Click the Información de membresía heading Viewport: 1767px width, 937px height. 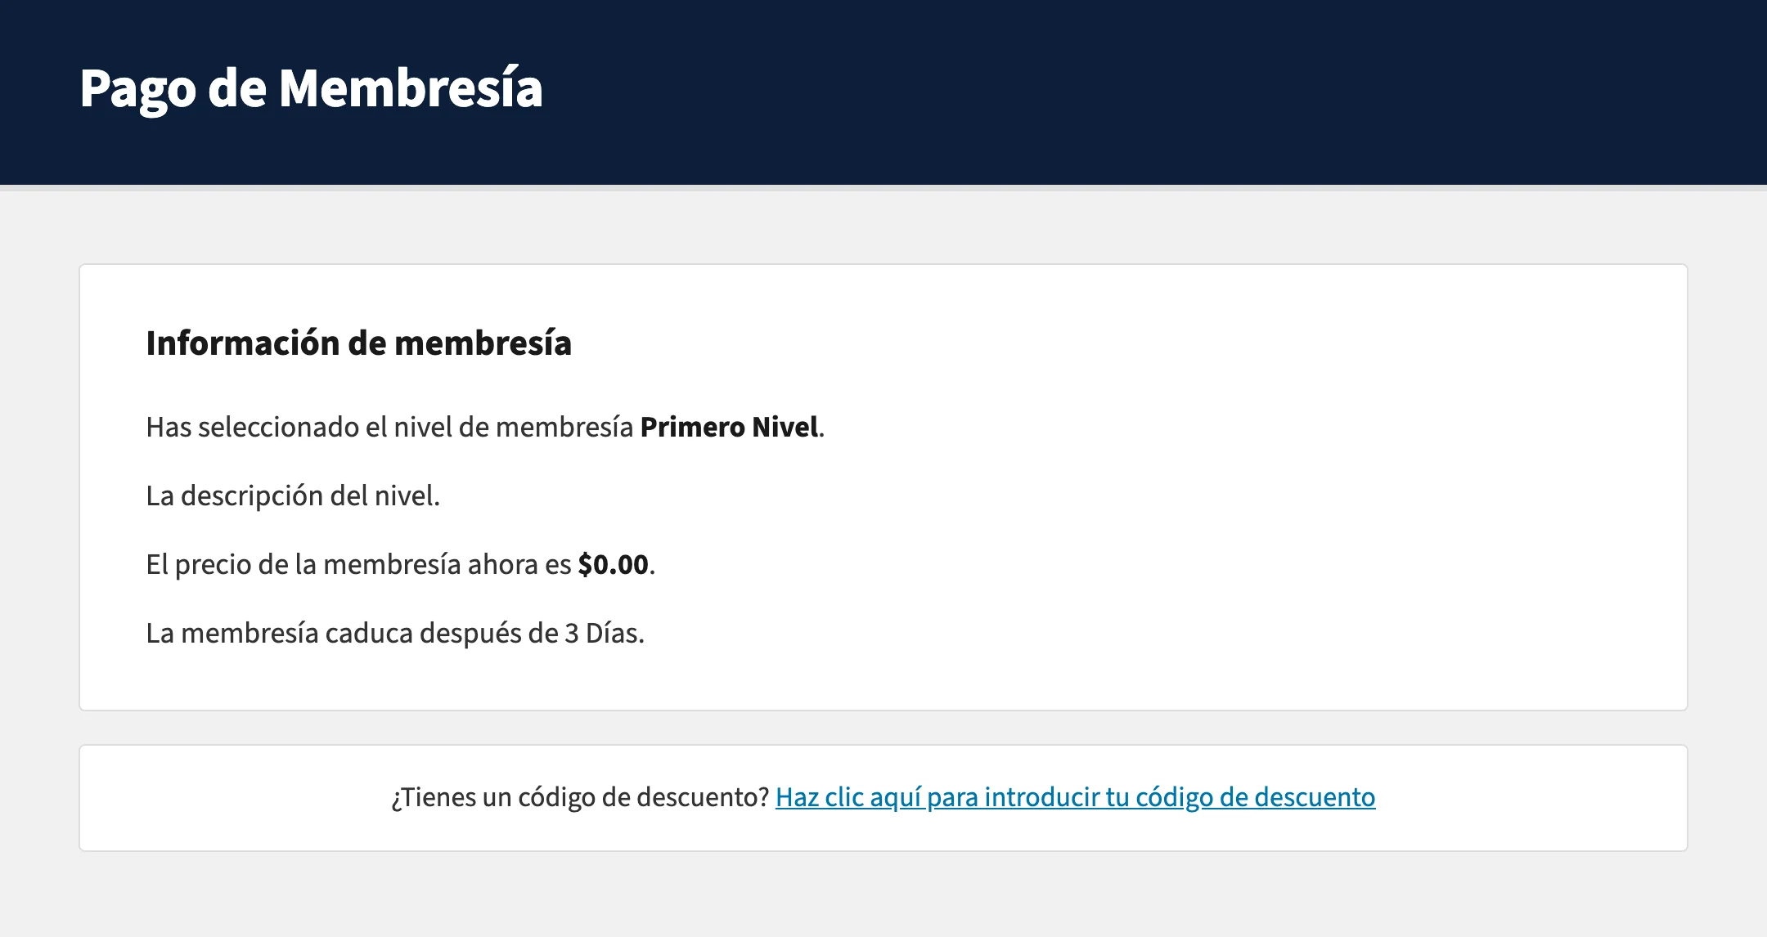[x=360, y=343]
